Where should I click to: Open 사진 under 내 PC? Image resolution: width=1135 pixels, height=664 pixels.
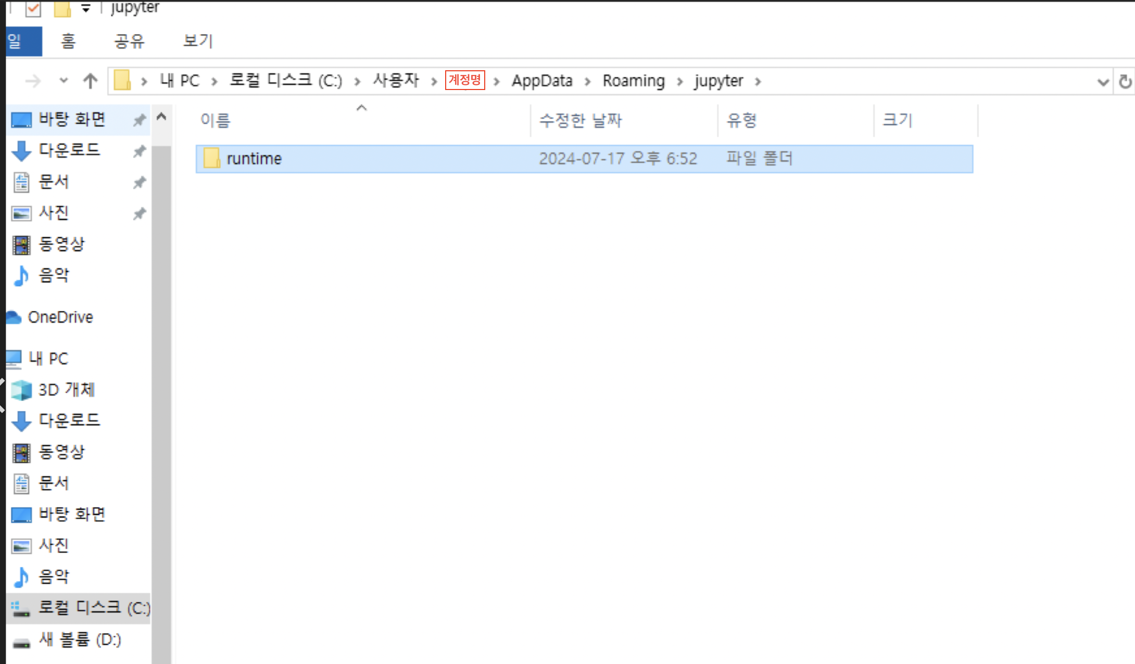point(54,545)
